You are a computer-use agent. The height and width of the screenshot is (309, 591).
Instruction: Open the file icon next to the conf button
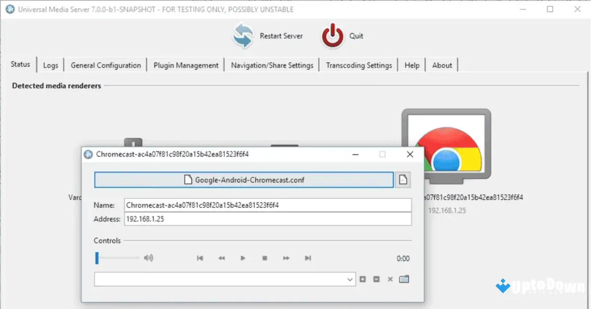(403, 180)
